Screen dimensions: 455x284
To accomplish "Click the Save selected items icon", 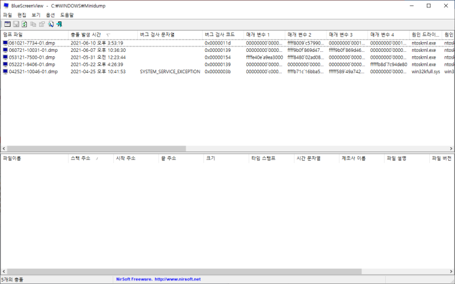I will coord(16,24).
